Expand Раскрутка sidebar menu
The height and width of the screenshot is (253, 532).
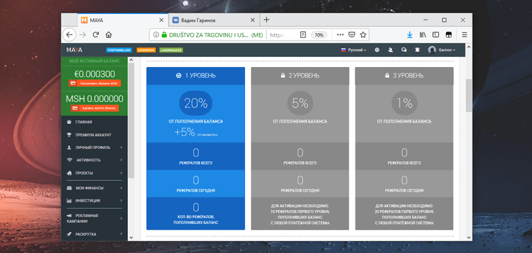click(94, 234)
